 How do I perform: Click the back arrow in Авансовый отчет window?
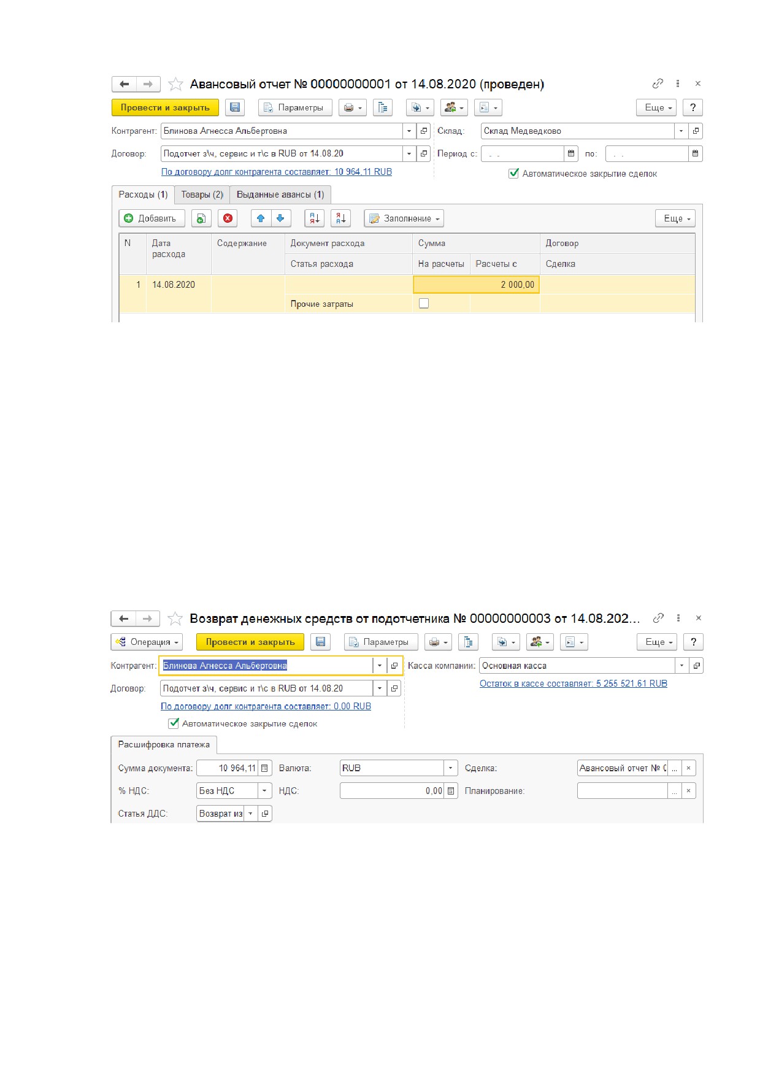(124, 84)
